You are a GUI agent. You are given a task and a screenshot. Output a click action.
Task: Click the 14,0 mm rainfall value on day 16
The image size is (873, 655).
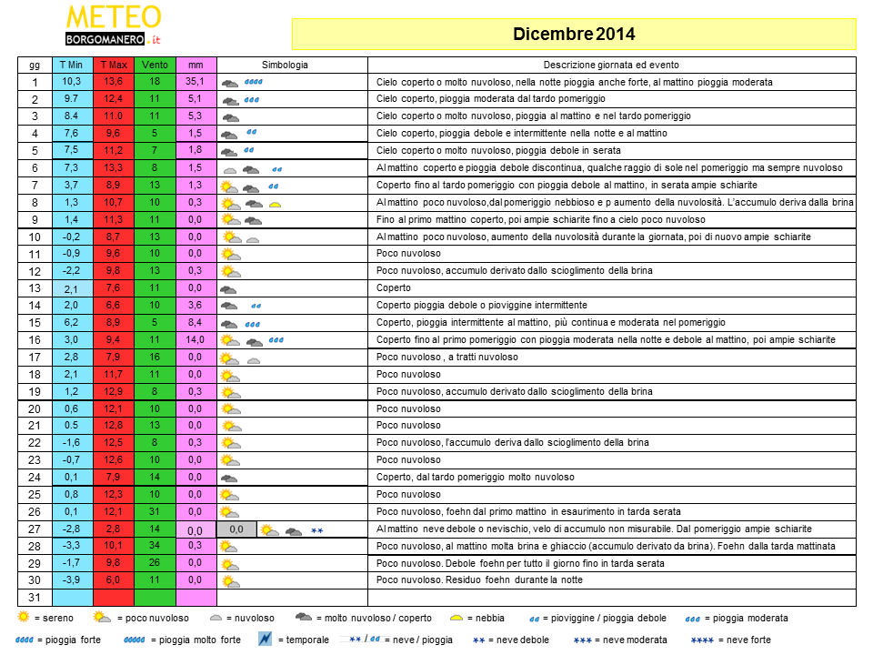click(195, 339)
